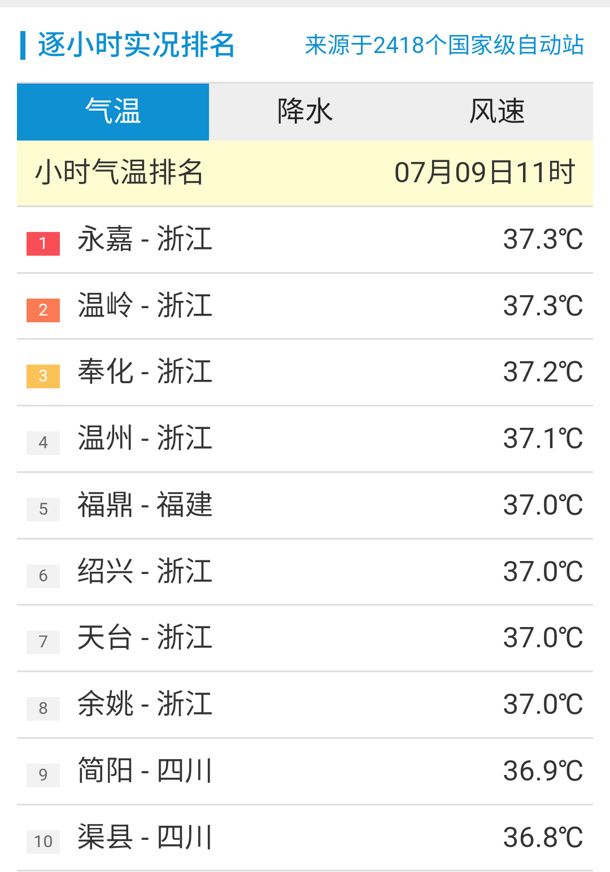Tap the 温州 - 浙江 entry
Image resolution: width=610 pixels, height=872 pixels.
coord(145,439)
